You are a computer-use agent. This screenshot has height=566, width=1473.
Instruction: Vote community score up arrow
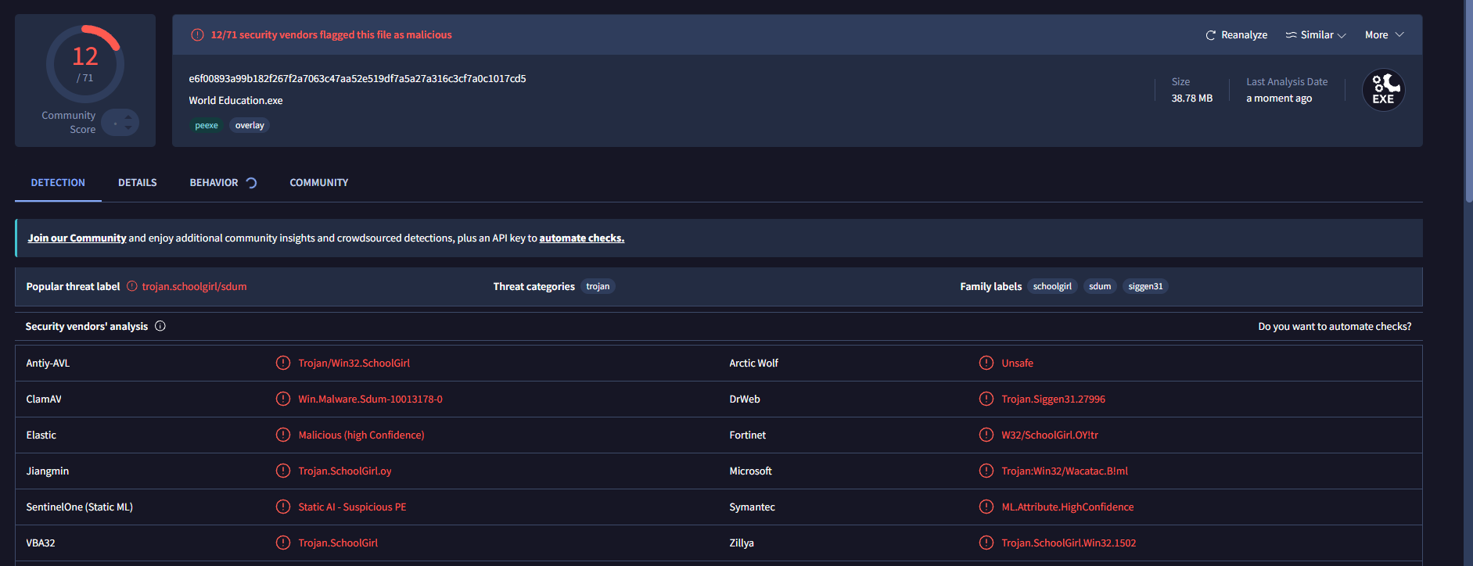[128, 117]
